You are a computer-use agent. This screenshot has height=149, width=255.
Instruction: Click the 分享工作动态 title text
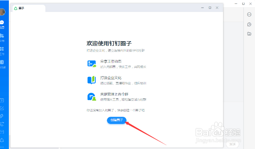pos(111,61)
